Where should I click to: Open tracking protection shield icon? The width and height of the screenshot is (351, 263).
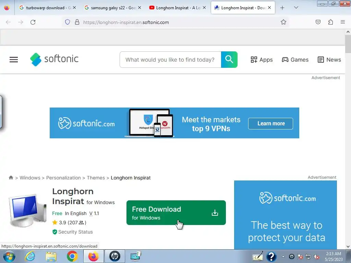coord(68,22)
